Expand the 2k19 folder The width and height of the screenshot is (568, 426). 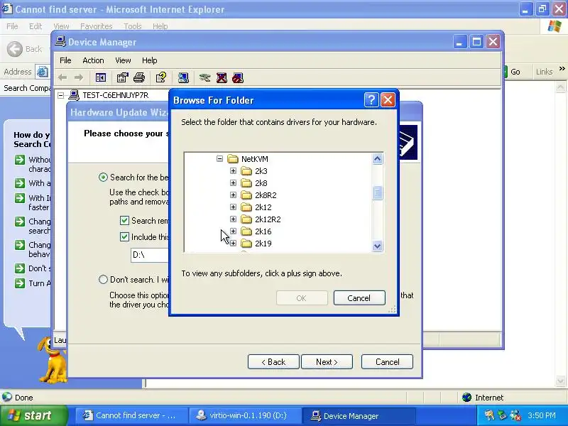(233, 244)
